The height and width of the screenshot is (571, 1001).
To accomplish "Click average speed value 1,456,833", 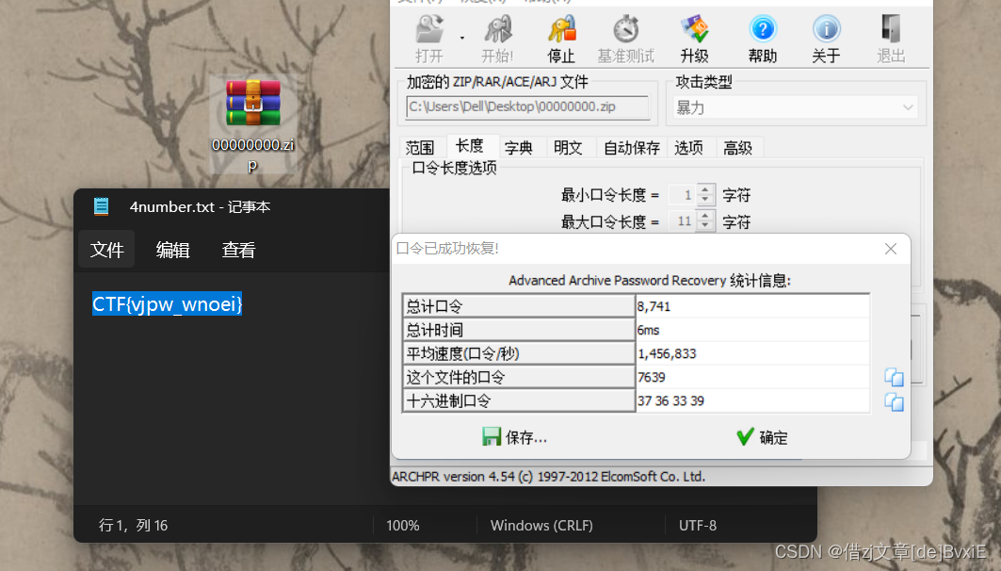I will (667, 354).
